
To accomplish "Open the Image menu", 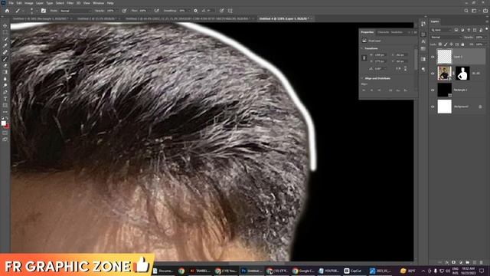I will point(28,3).
